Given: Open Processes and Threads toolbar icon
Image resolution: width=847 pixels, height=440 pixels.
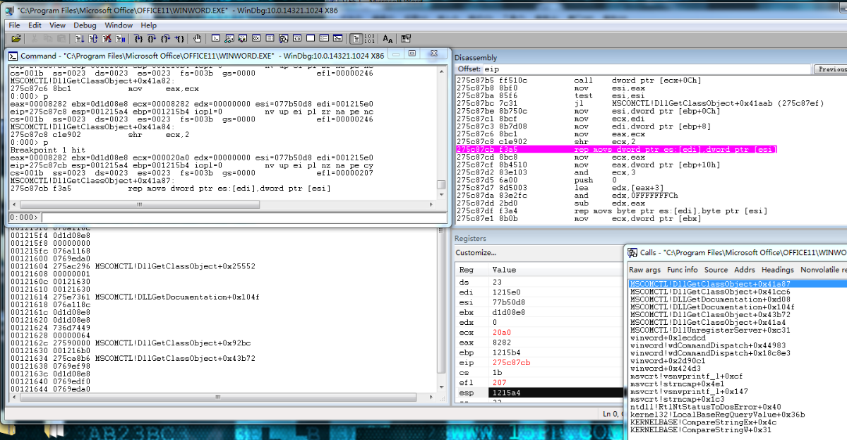Looking at the screenshot, I should [324, 38].
